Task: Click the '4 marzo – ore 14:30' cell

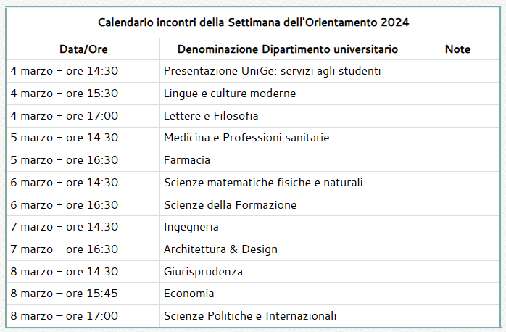Action: tap(65, 71)
